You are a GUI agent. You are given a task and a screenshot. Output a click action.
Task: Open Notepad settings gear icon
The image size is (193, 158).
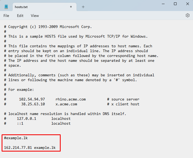(187, 15)
